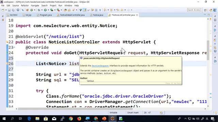Open the New wizard dropdown arrow
Viewport: 218px width, 122px height.
[x=6, y=10]
